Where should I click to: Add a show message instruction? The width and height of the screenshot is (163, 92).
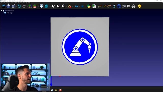[119, 6]
